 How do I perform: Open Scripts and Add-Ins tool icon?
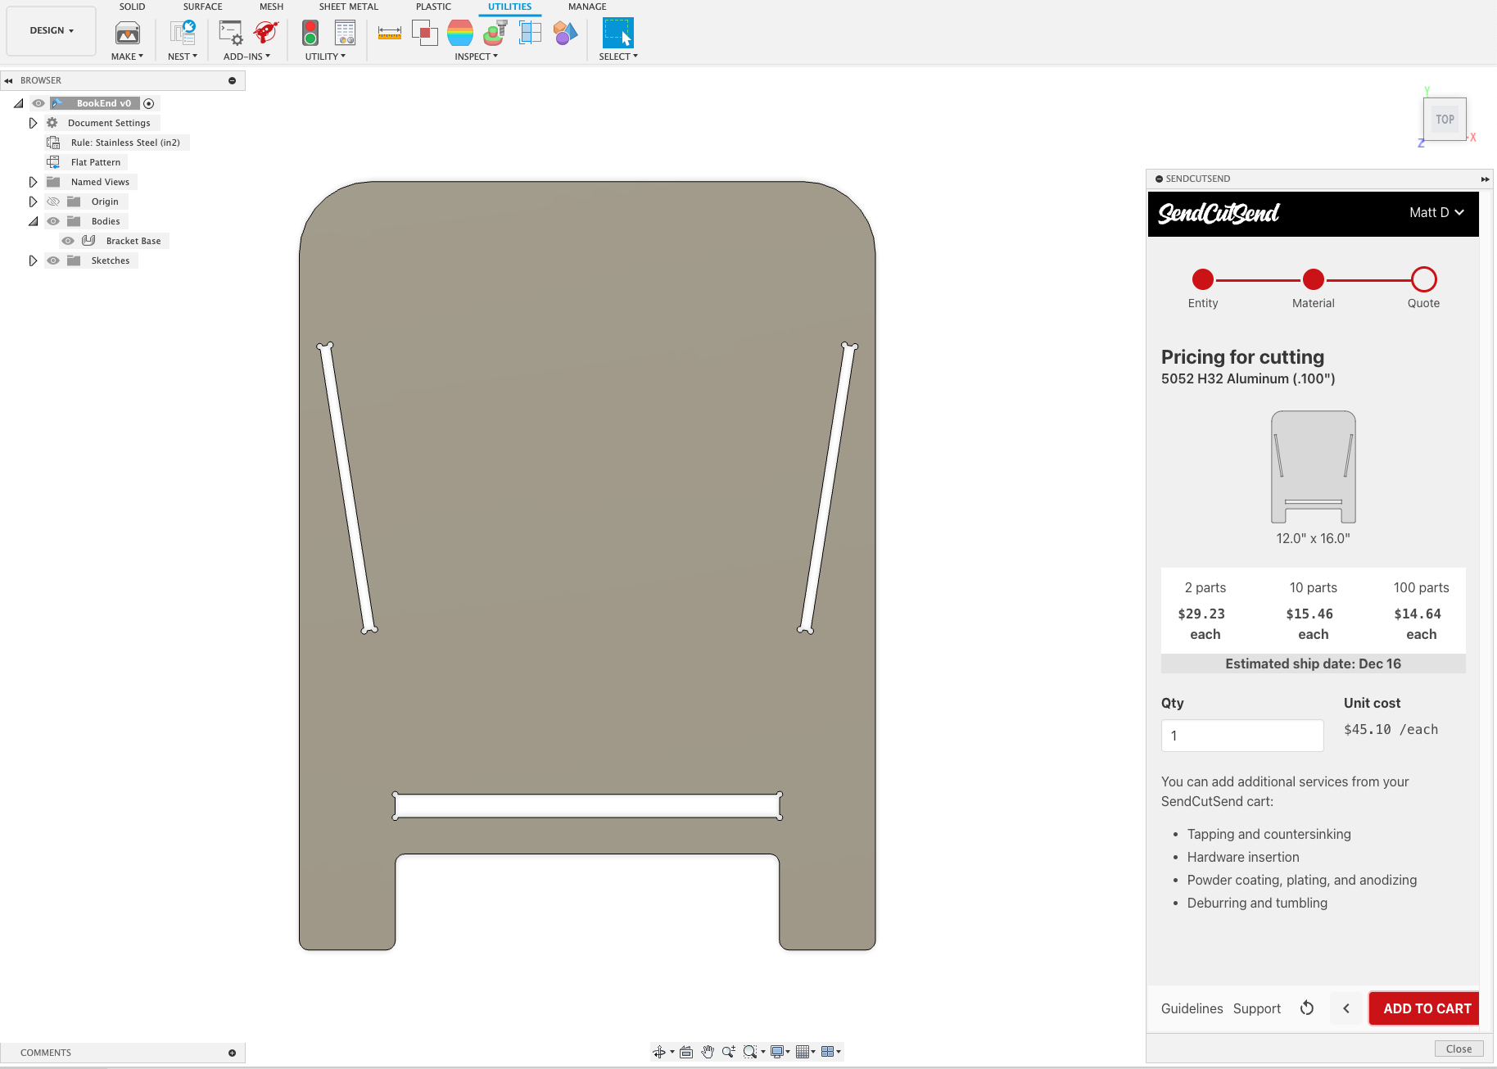(x=231, y=33)
